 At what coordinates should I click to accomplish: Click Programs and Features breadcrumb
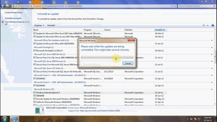[x=54, y=6]
